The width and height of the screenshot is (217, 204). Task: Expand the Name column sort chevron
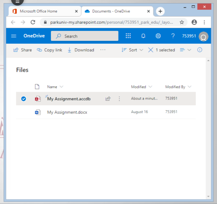click(61, 87)
